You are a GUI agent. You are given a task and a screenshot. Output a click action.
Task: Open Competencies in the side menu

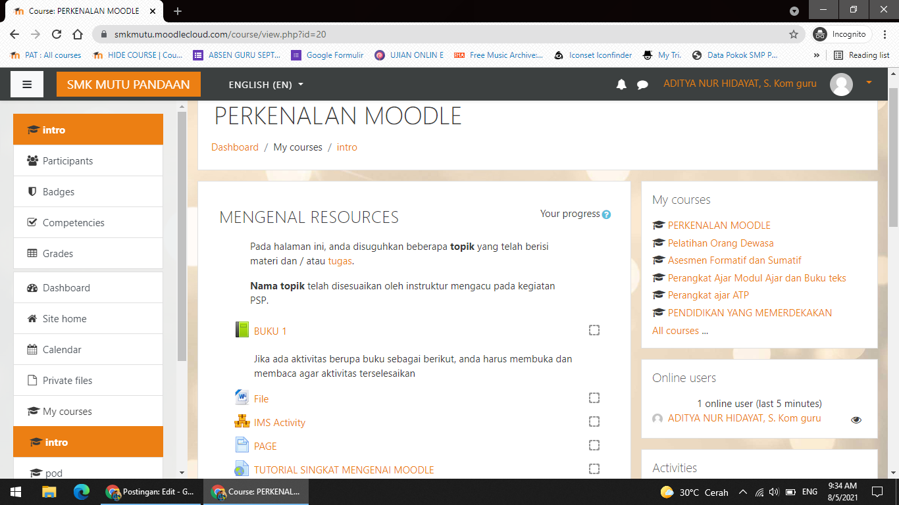coord(88,222)
